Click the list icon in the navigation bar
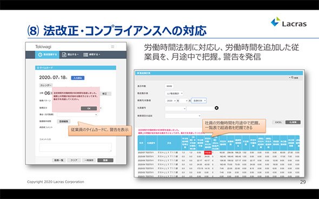Viewport: 319px width, 199px height. (x=85, y=54)
